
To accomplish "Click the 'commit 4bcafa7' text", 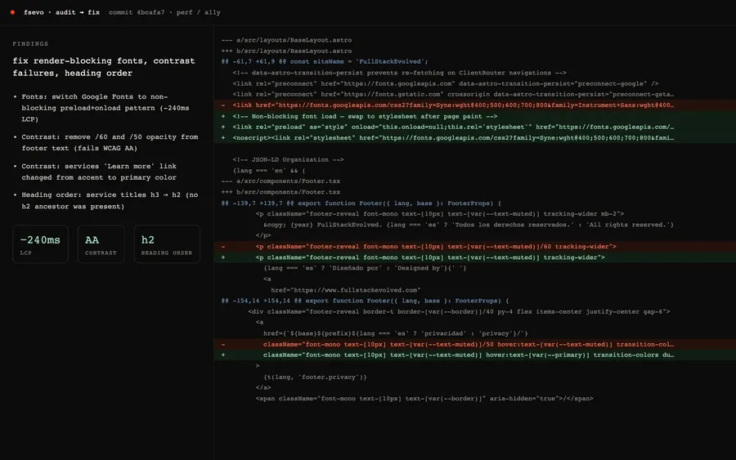I will [137, 12].
